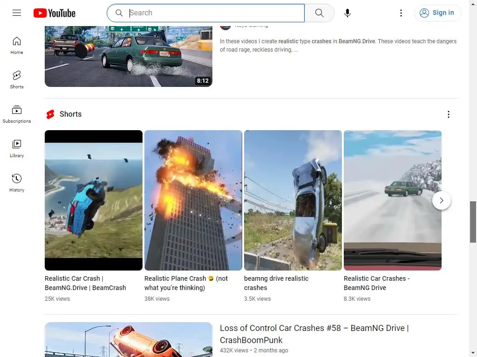Viewport: 477px width, 357px height.
Task: Open 'Realistic Plane Crash' Short title
Action: 186,283
